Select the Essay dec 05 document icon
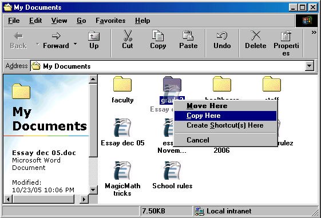Screen dimensions: 321x218 point(122,128)
